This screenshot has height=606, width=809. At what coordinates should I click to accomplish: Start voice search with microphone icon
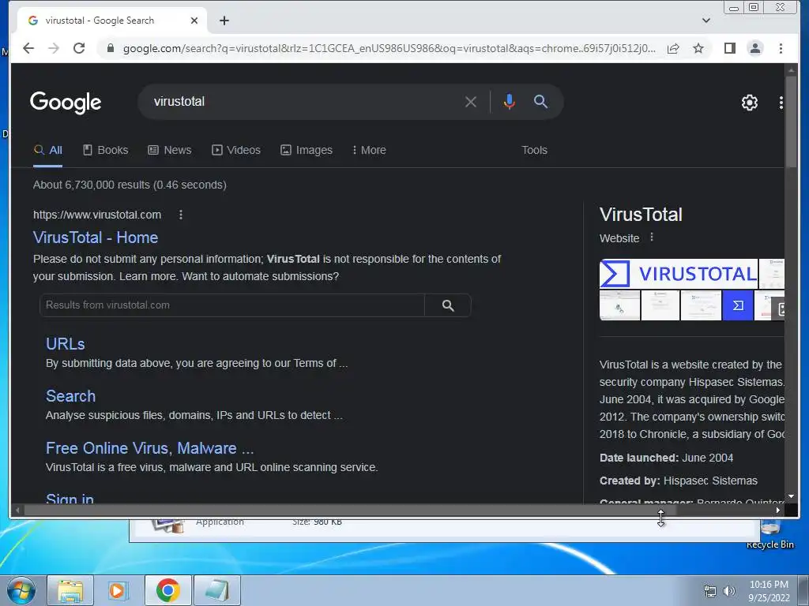click(x=510, y=102)
